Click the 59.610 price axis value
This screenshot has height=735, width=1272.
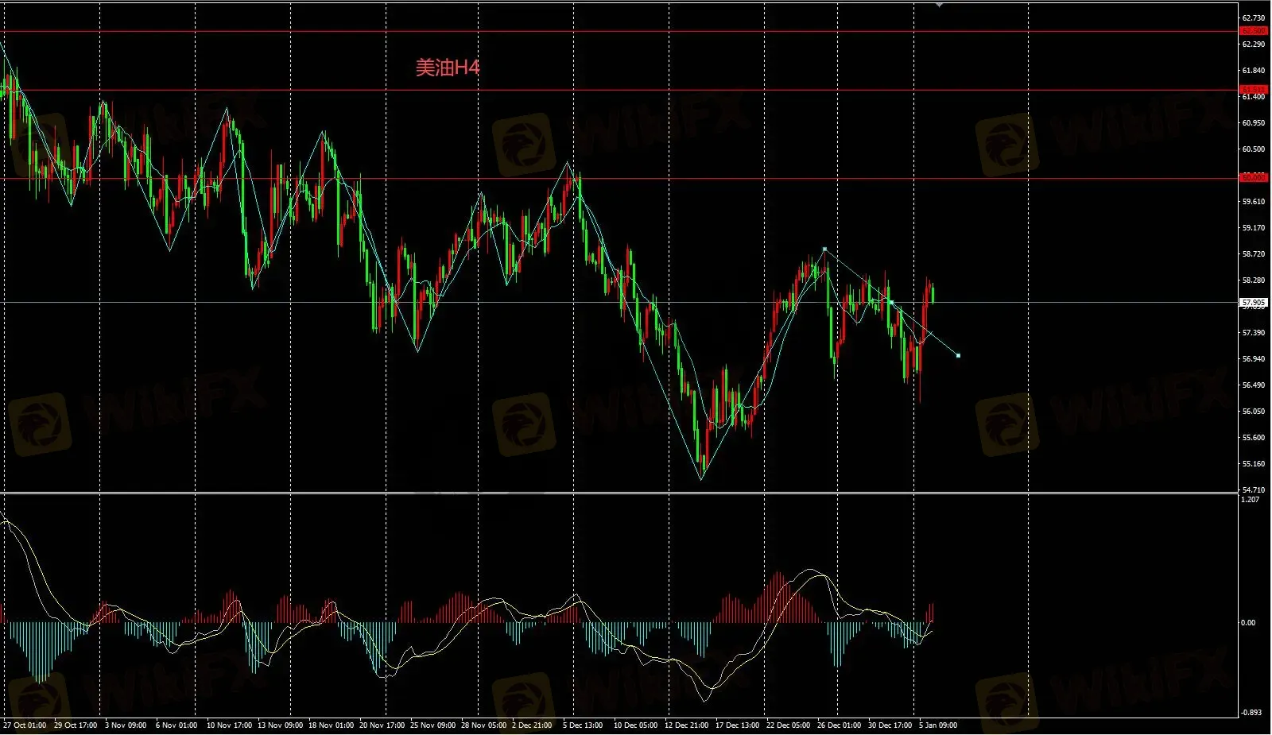(x=1253, y=202)
